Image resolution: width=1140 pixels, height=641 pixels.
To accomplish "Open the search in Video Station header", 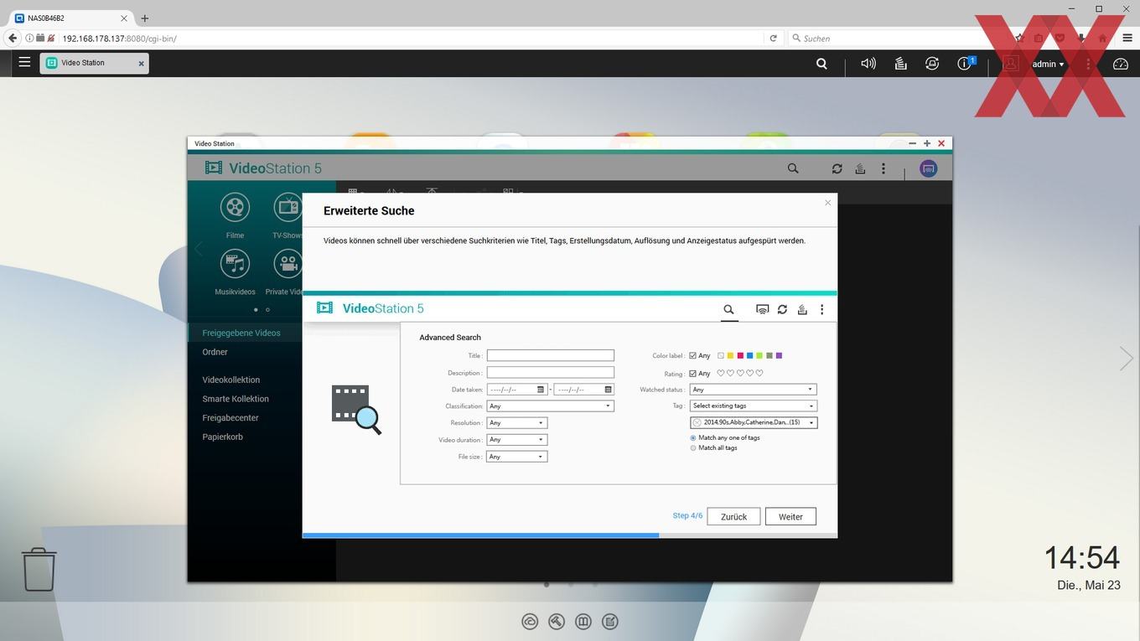I will pos(793,168).
